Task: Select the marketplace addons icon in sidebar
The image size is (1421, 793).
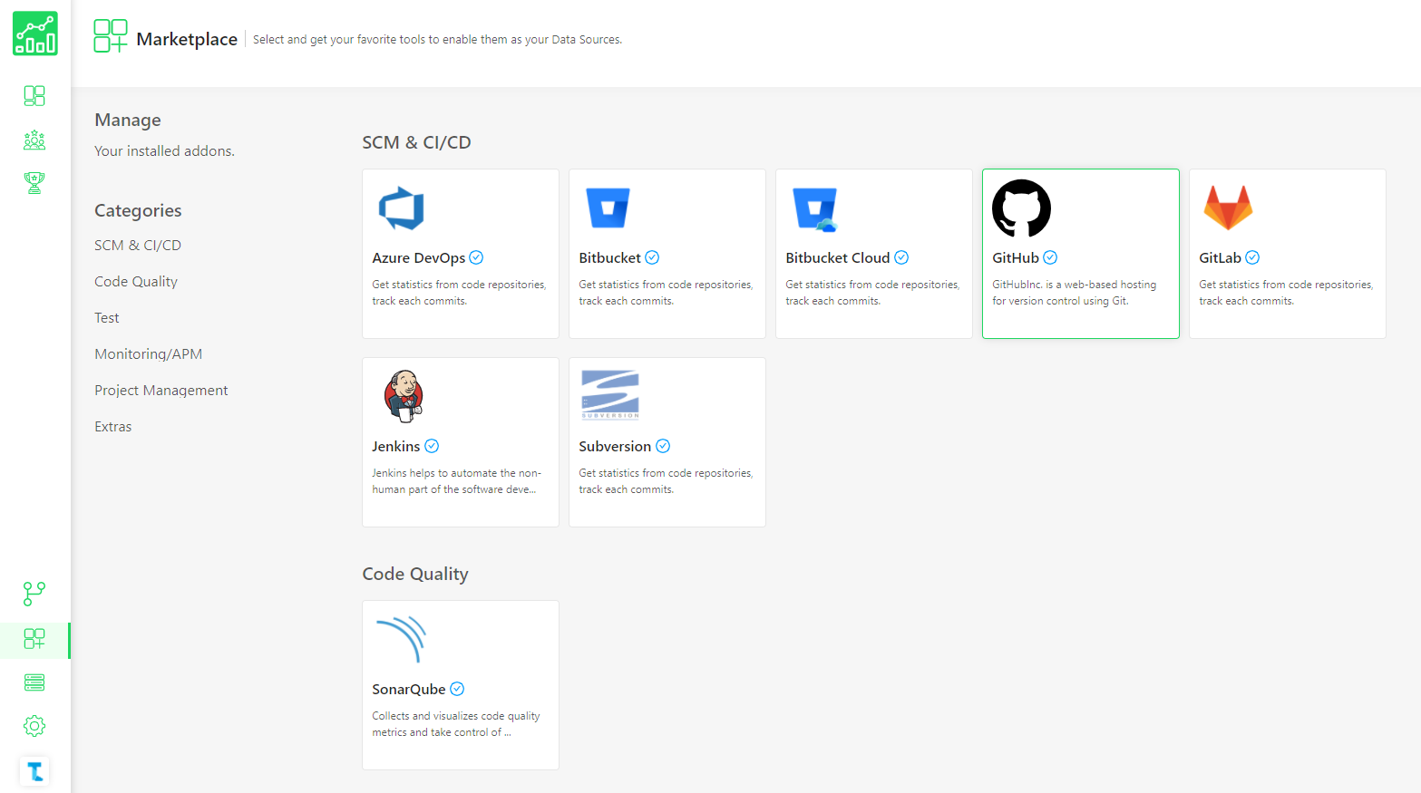Action: coord(34,639)
